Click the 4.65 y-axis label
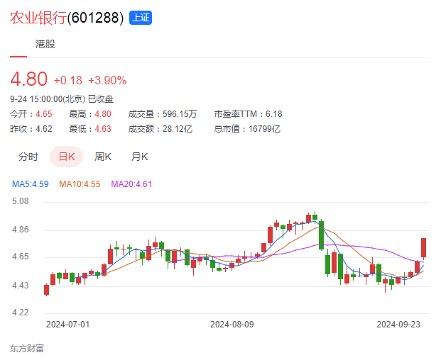 (21, 257)
